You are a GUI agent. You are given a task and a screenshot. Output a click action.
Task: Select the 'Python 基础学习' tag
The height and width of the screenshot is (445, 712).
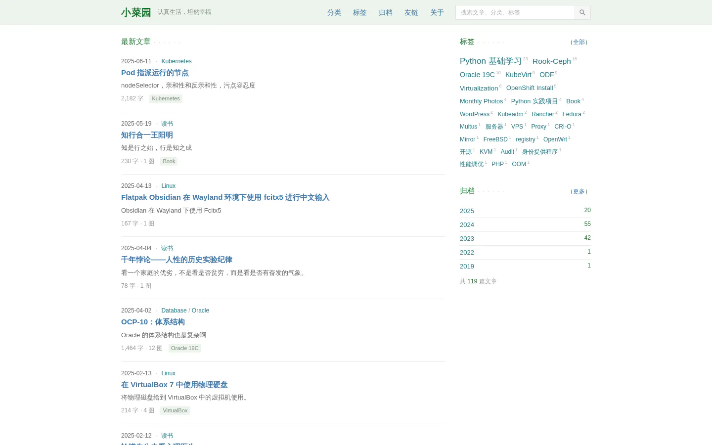click(491, 61)
